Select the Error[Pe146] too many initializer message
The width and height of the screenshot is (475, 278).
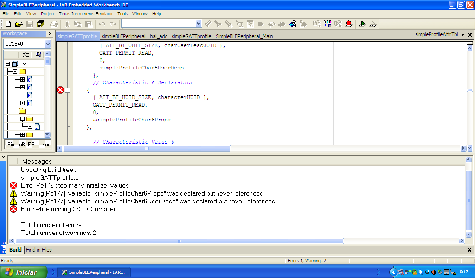[x=75, y=185]
